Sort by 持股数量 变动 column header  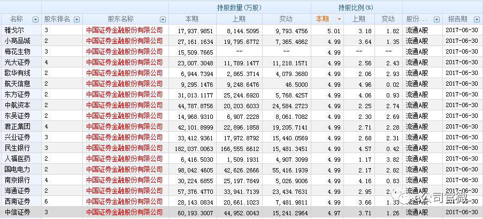[x=286, y=19]
